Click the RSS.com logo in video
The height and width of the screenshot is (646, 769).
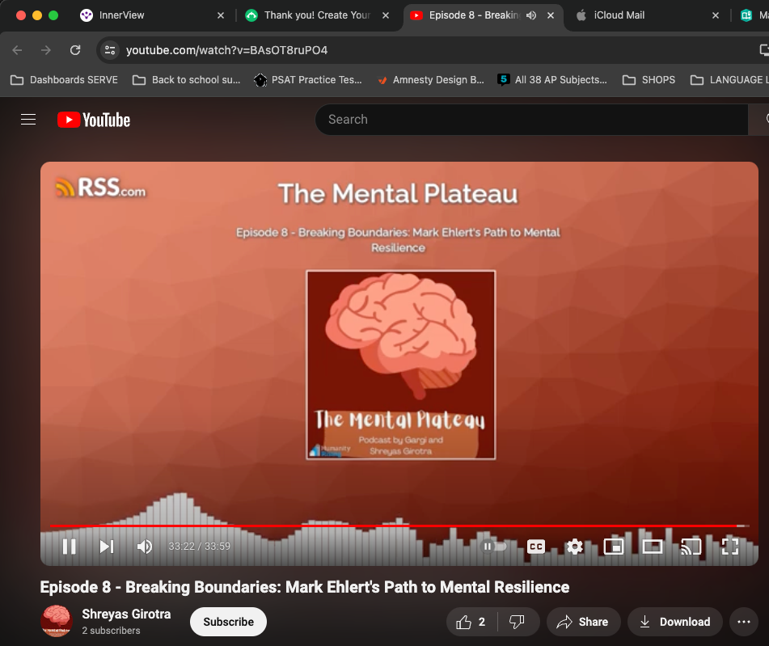point(100,188)
